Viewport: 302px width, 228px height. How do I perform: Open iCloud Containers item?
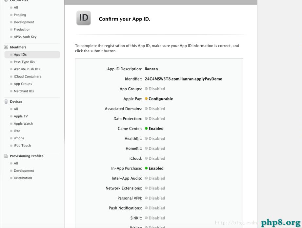pos(27,77)
